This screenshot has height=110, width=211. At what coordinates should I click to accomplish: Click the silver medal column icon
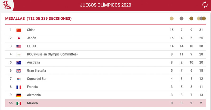pyautogui.click(x=181, y=19)
